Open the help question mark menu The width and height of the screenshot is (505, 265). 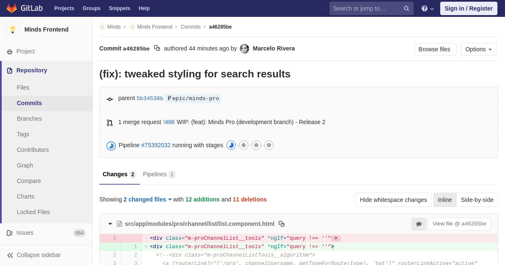428,8
